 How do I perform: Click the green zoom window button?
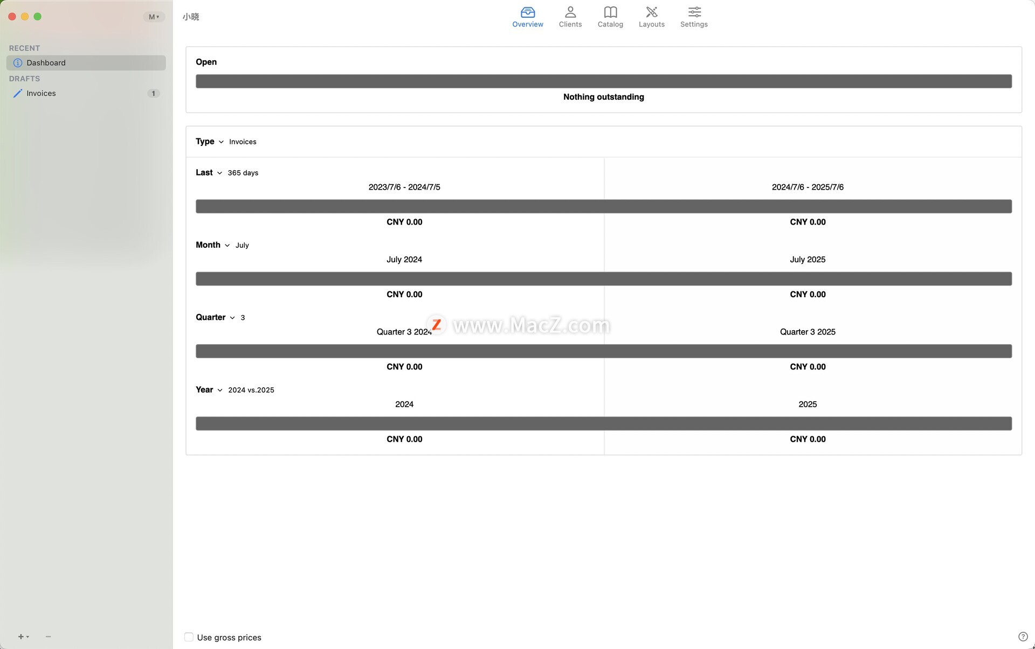38,17
